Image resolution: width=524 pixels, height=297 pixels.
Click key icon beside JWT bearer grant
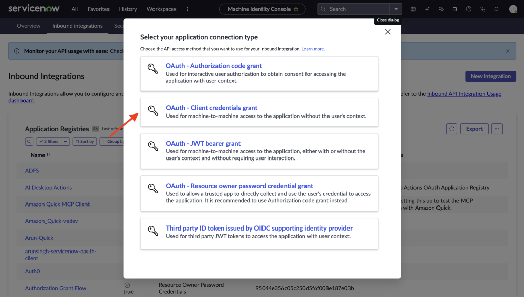point(153,146)
